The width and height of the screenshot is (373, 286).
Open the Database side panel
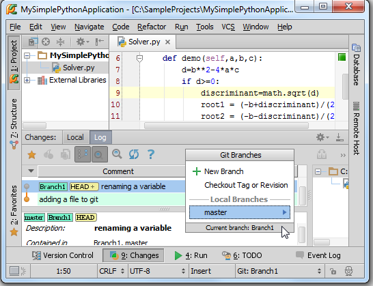(356, 65)
